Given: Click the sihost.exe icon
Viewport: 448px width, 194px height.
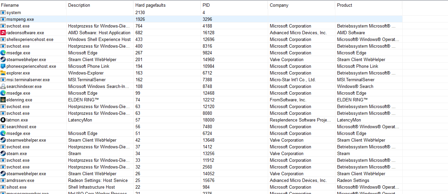Looking at the screenshot, I should [3, 187].
